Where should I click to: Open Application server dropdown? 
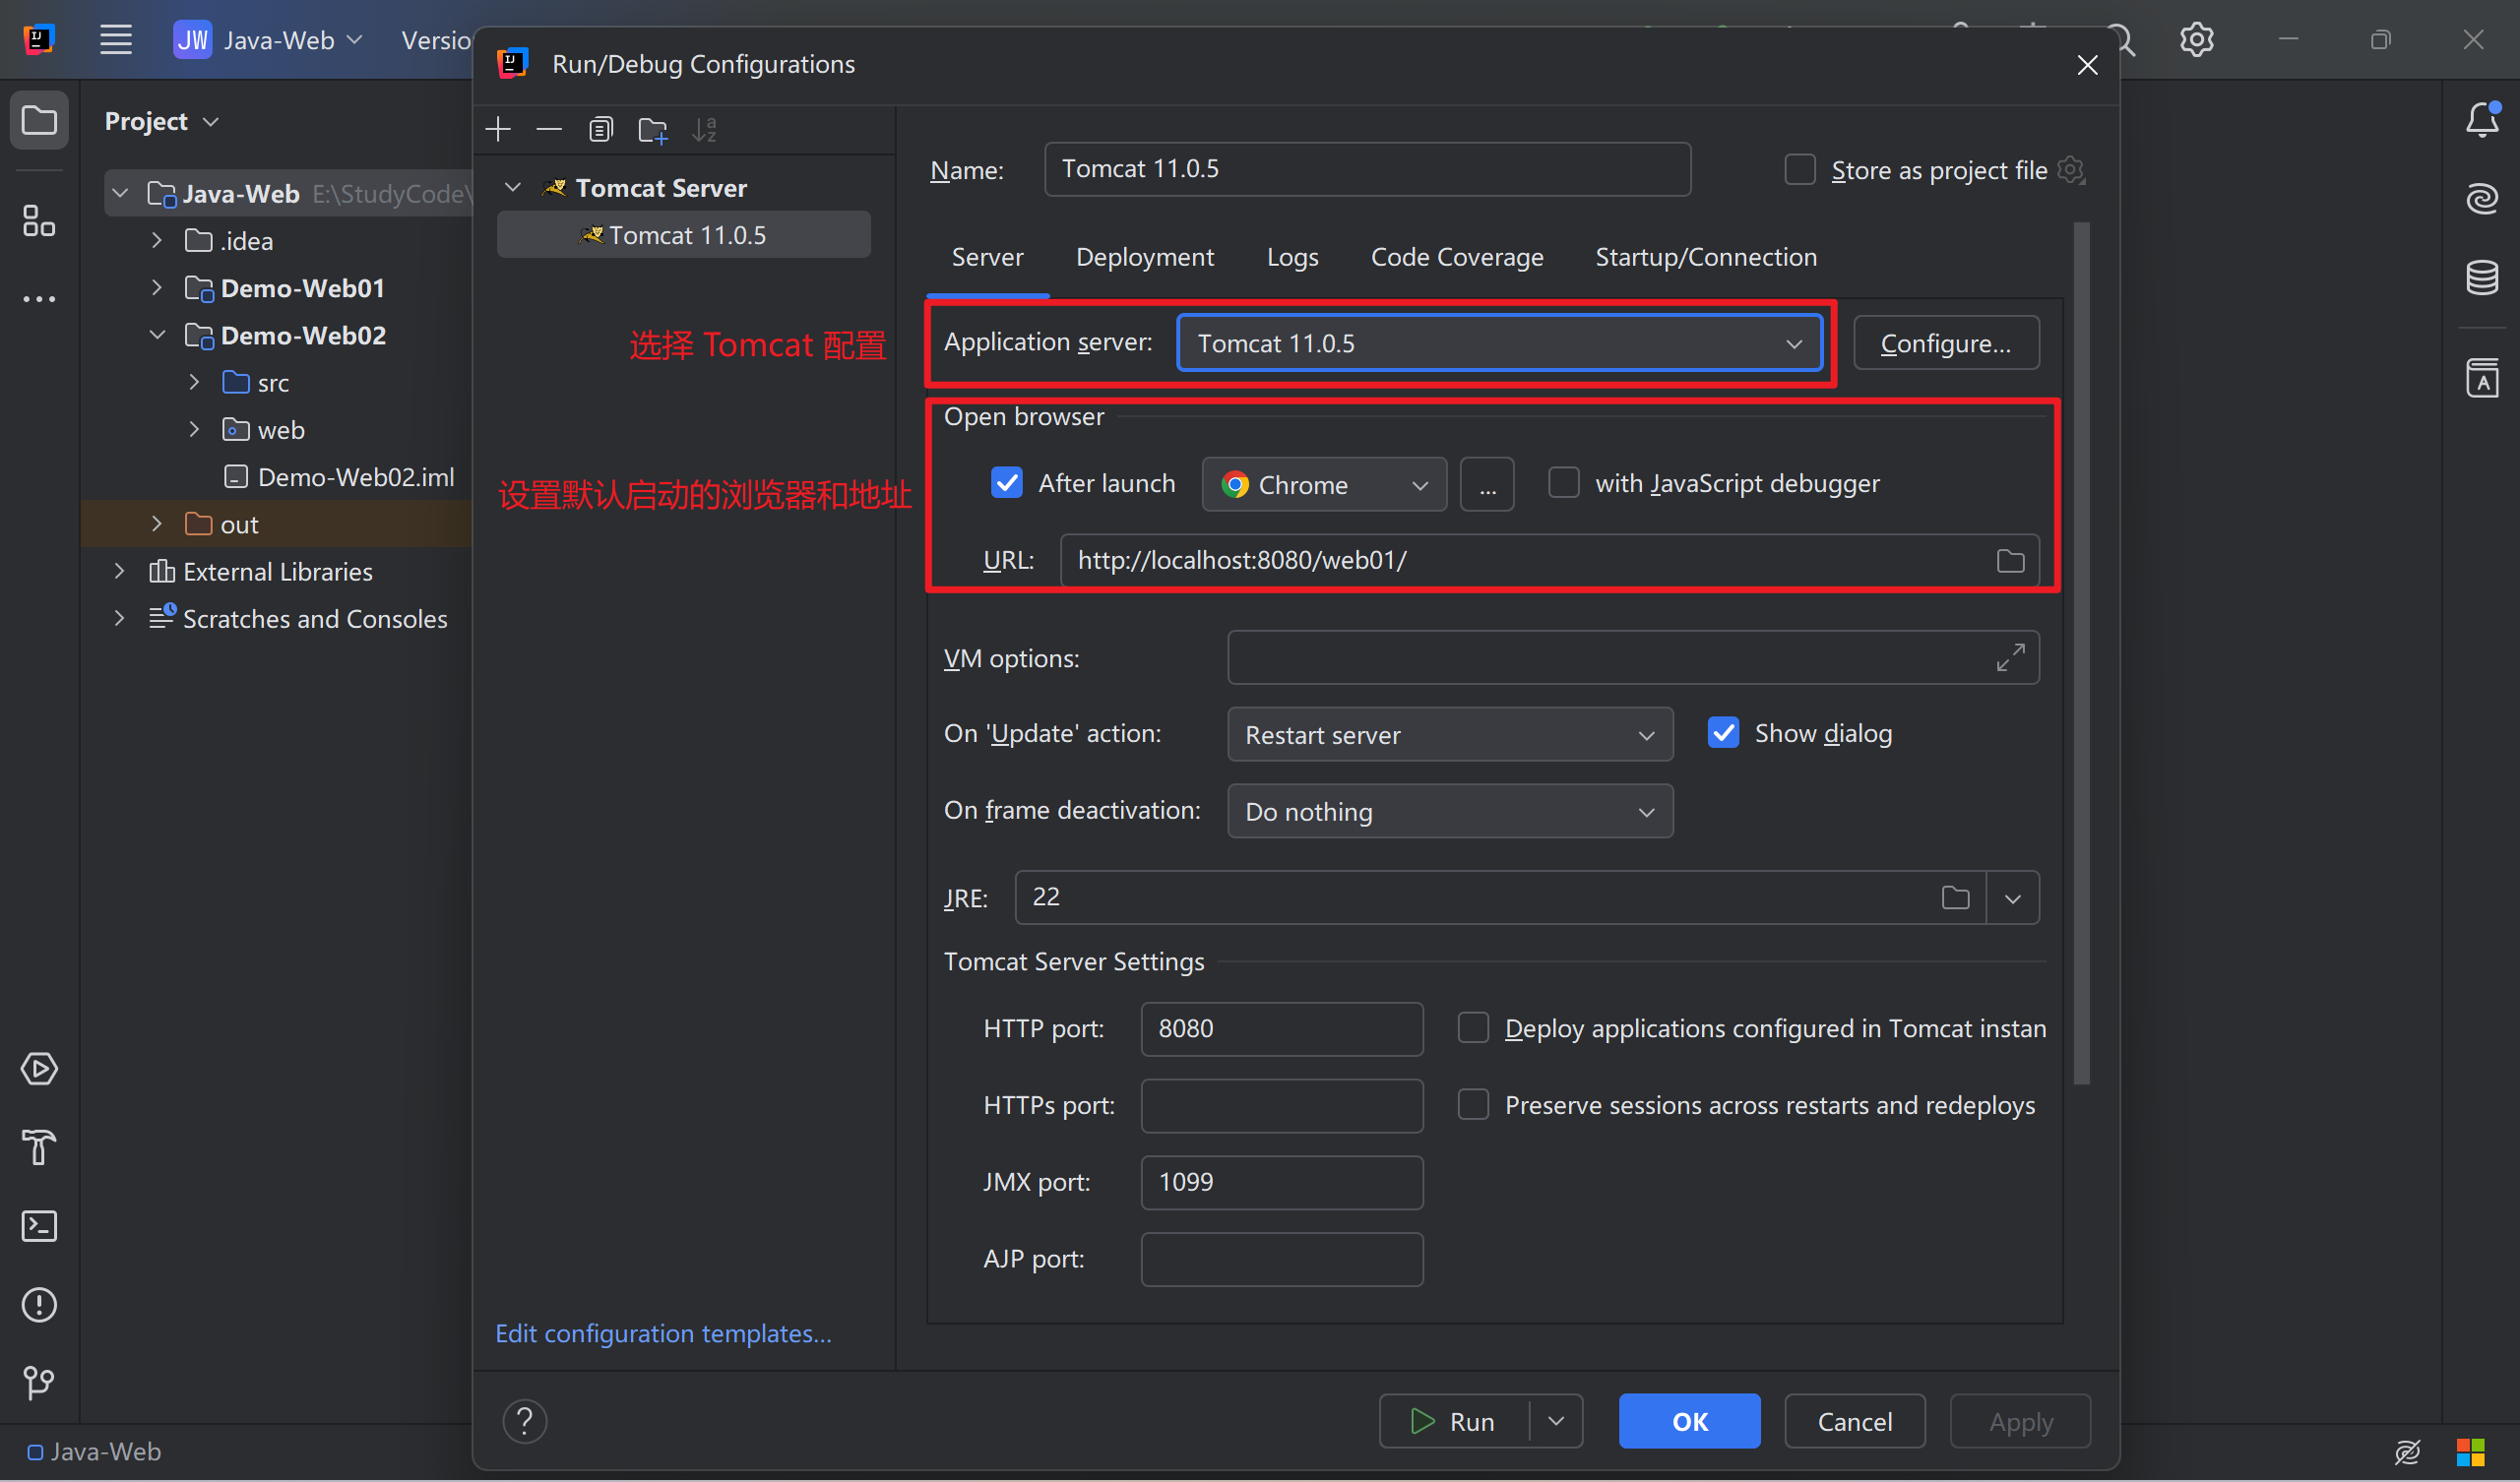[x=1499, y=343]
